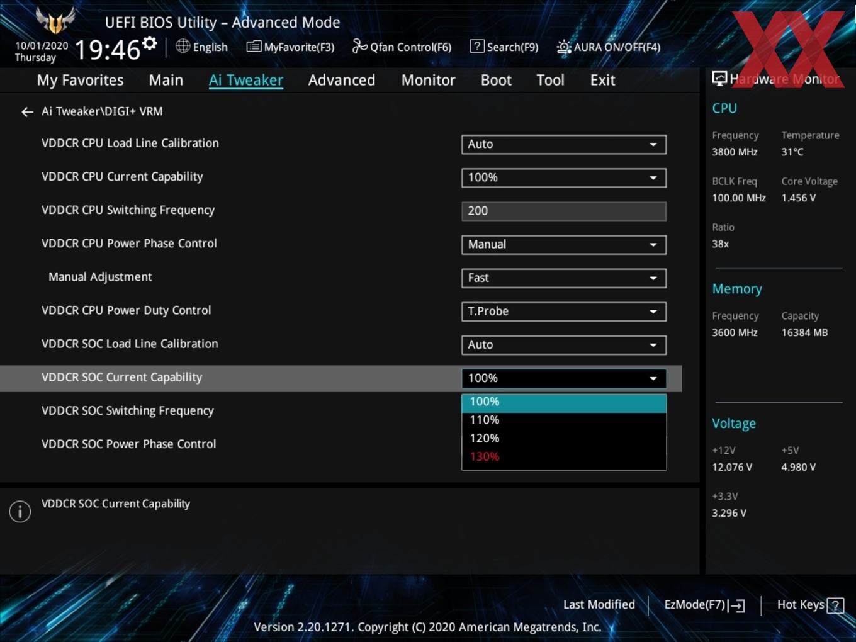
Task: Click the Temperature 31°C value
Action: tap(792, 152)
